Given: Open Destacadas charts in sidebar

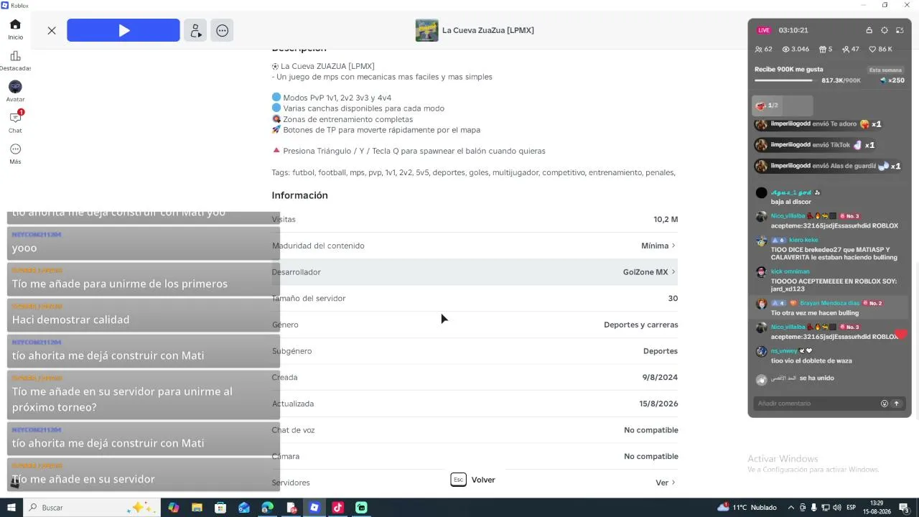Looking at the screenshot, I should 15,60.
